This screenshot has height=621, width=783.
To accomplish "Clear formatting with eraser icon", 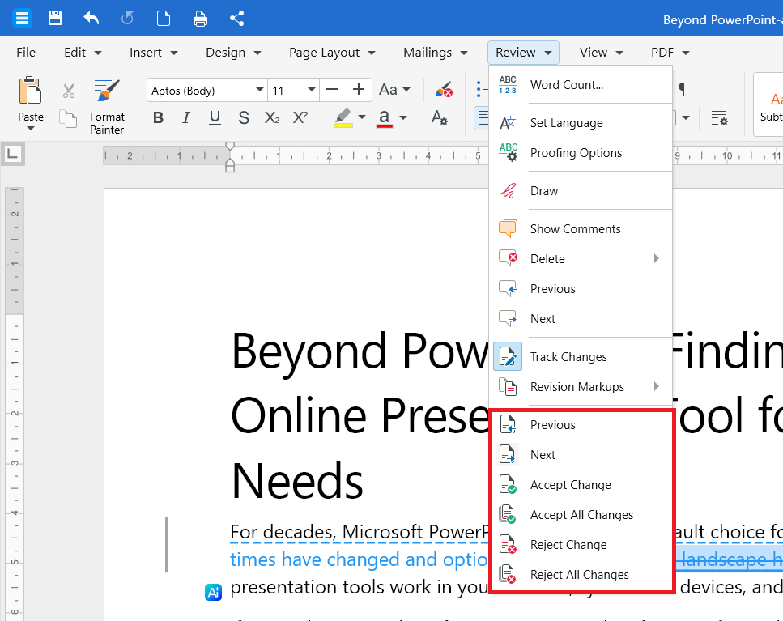I will point(444,90).
